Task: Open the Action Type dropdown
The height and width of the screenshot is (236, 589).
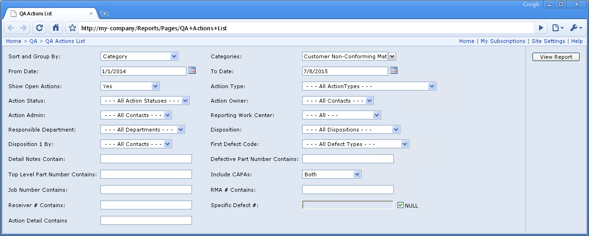Action: pyautogui.click(x=369, y=86)
